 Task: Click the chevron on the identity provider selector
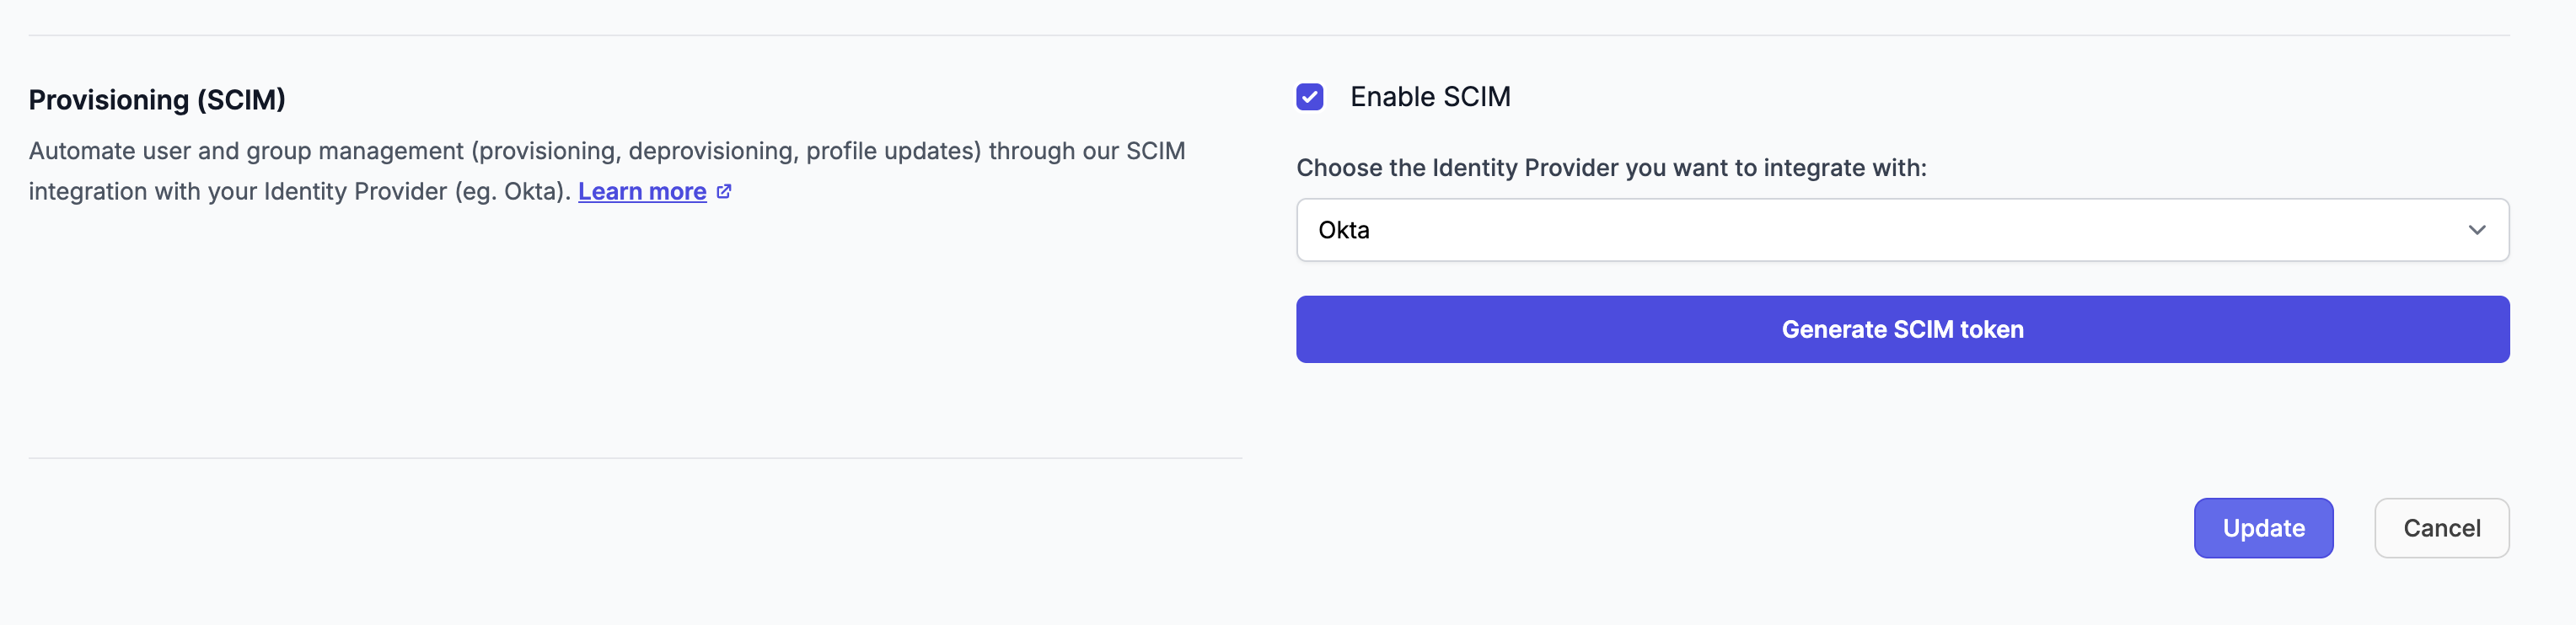click(x=2478, y=230)
